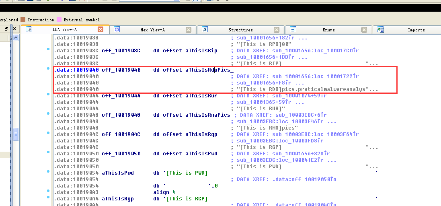This screenshot has height=206, width=441.
Task: Click the left panel vertical scrollbar thumb
Action: [x=16, y=134]
